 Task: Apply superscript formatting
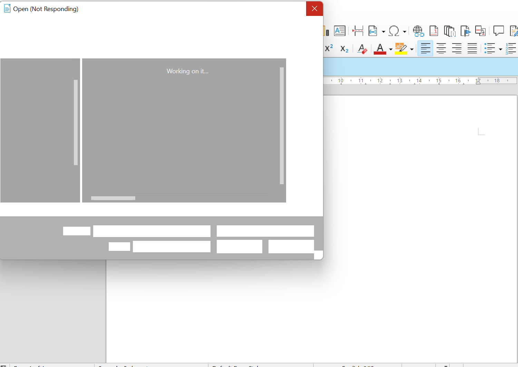tap(329, 48)
